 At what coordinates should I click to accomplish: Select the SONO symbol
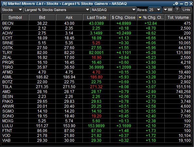point(8,116)
